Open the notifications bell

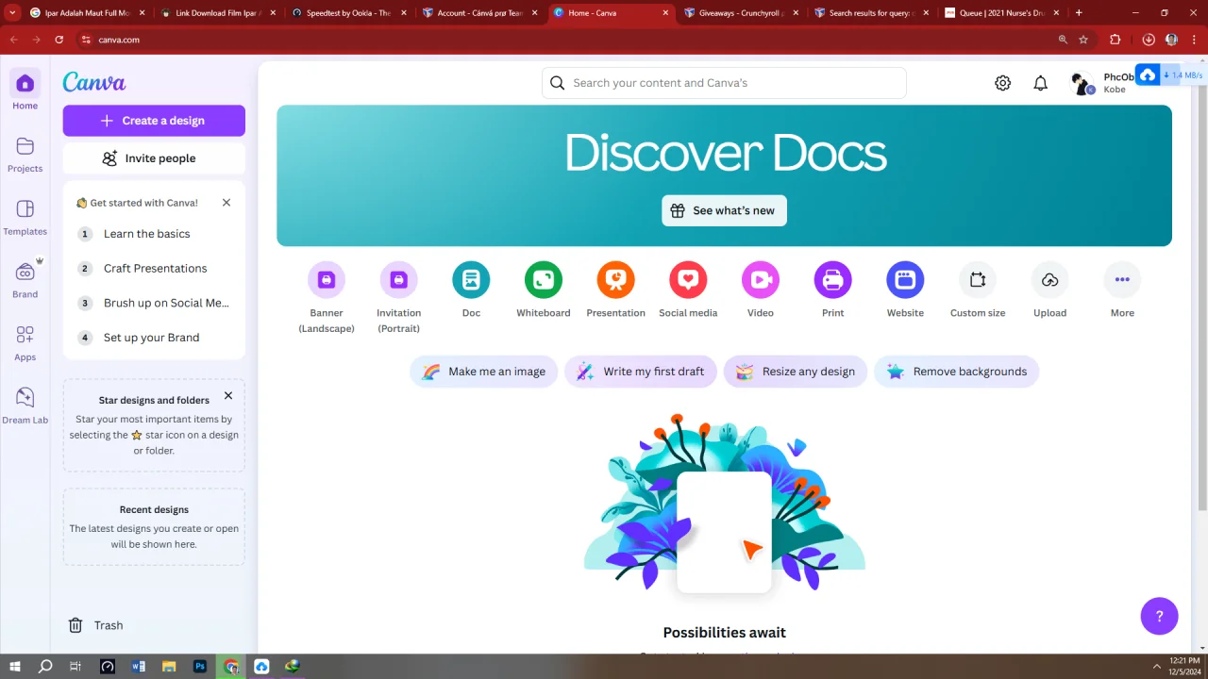[x=1040, y=83]
